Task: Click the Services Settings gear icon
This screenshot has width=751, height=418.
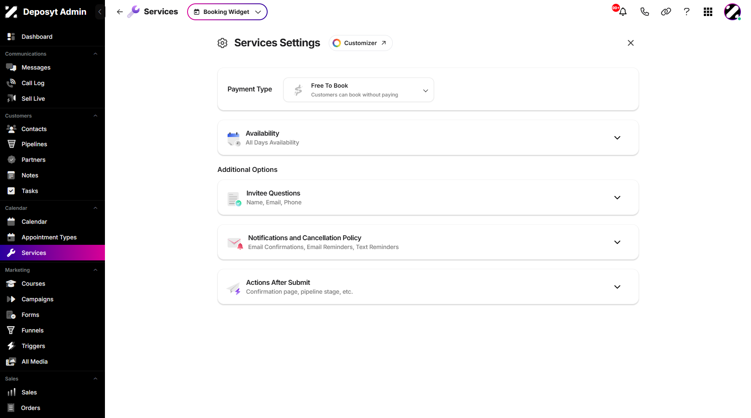Action: pos(223,43)
